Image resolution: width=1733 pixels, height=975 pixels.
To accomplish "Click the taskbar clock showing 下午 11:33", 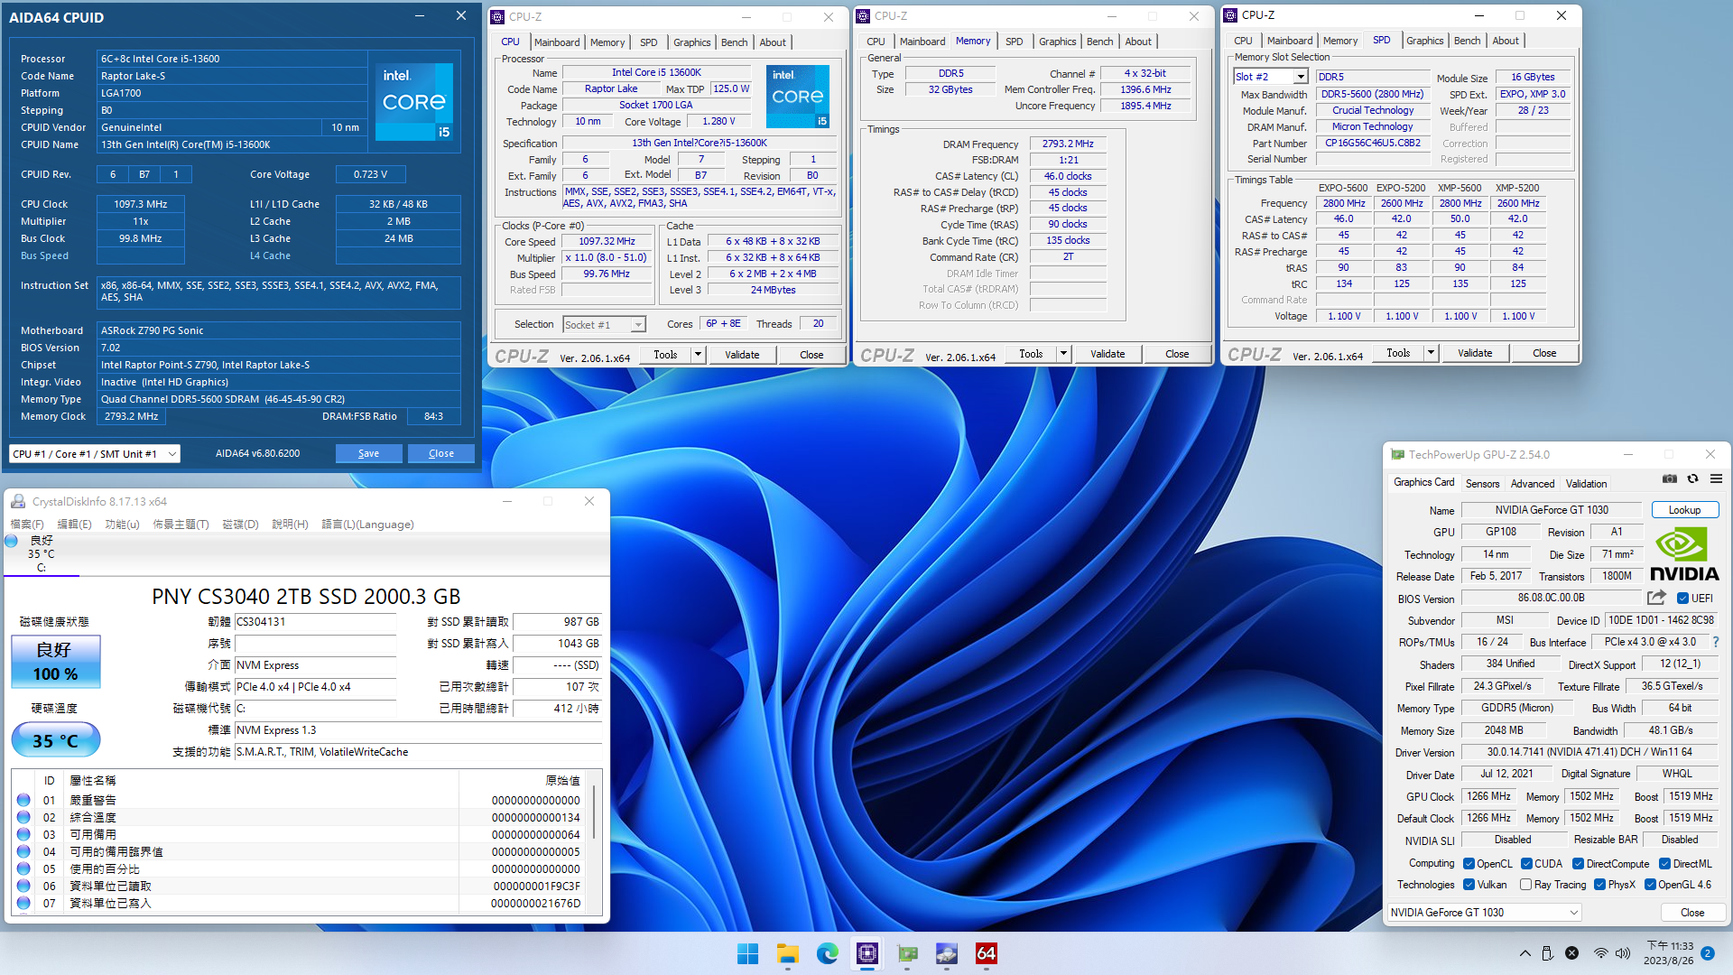I will click(x=1670, y=953).
